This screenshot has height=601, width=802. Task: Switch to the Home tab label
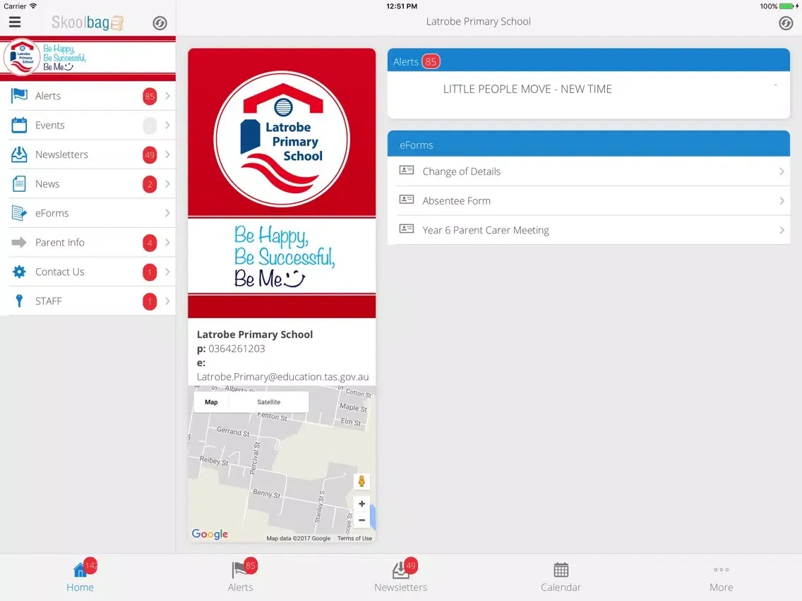[x=80, y=587]
